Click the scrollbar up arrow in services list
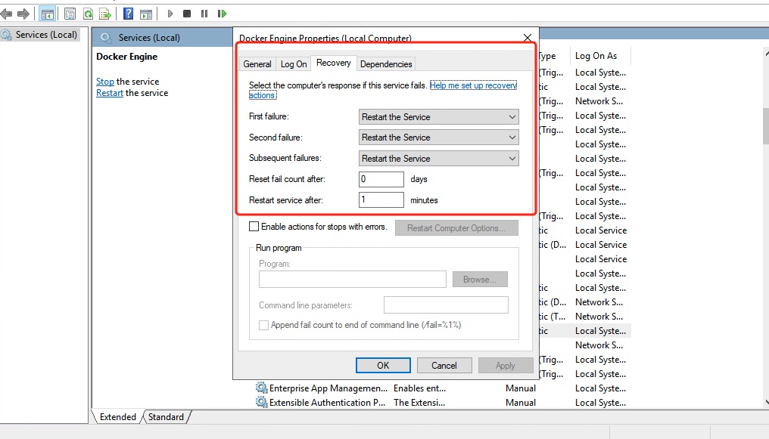769x439 pixels. click(766, 52)
